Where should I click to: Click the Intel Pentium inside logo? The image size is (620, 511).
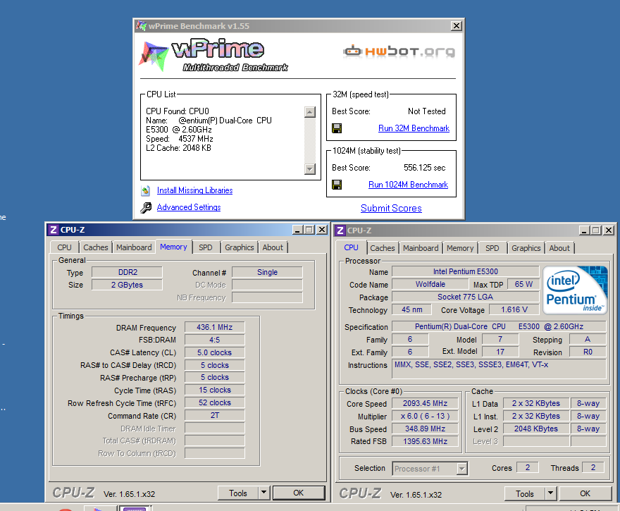click(576, 290)
